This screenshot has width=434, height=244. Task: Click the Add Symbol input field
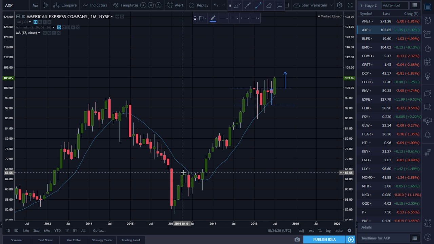(395, 5)
